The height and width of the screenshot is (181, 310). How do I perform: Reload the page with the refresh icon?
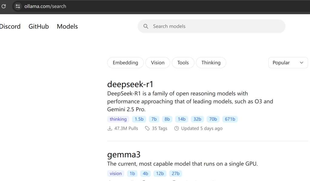click(4, 6)
